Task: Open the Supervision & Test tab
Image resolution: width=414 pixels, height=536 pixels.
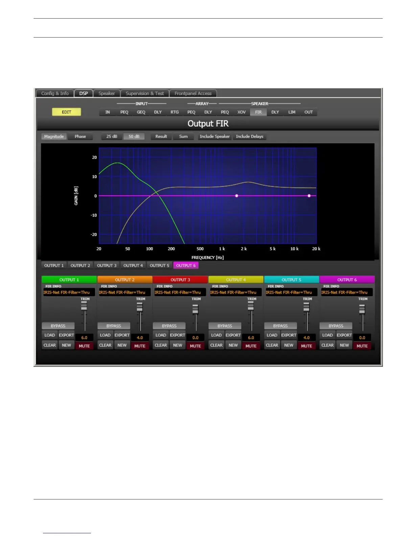Action: [x=145, y=93]
